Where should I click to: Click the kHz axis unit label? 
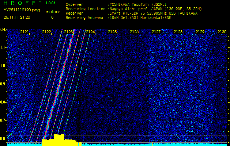3,29
